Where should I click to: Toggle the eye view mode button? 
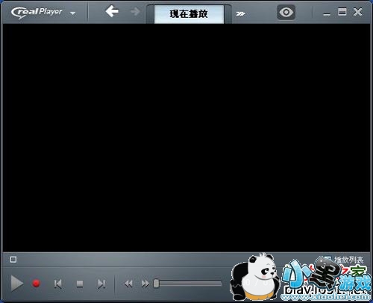[286, 12]
